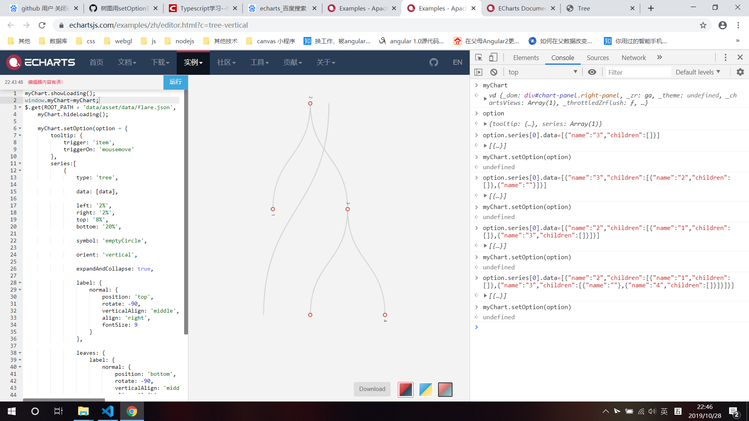Open console settings gear

pyautogui.click(x=740, y=72)
